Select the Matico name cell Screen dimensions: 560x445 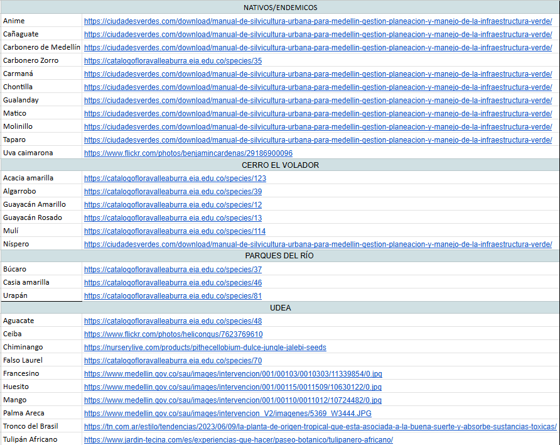coord(41,113)
